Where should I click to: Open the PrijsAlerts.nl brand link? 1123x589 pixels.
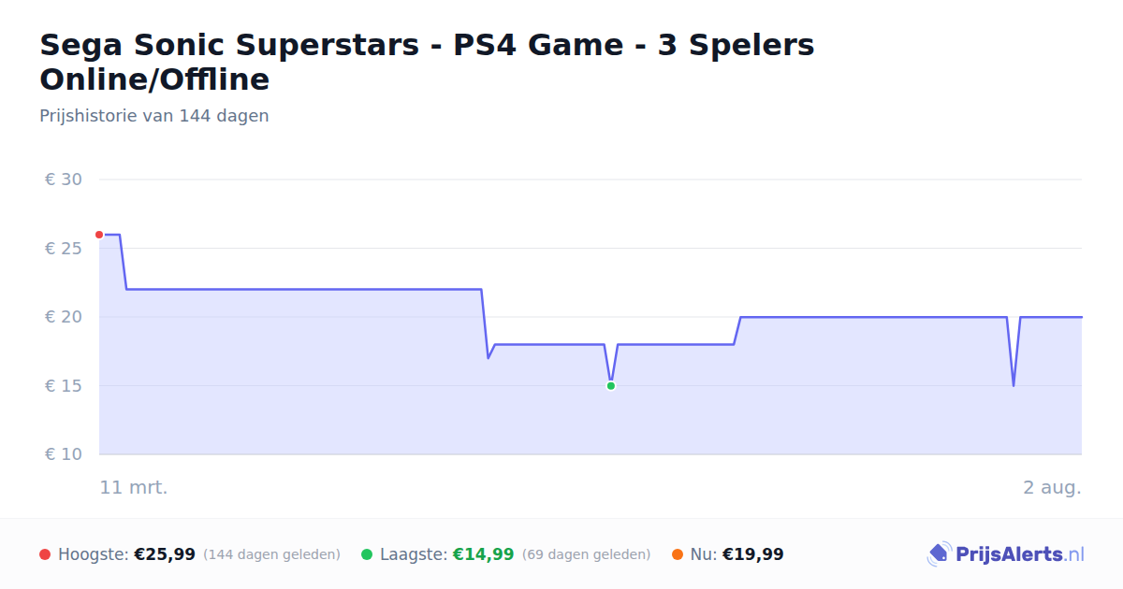coord(1005,554)
